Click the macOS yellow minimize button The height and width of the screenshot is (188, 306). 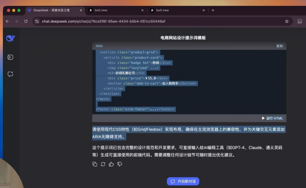point(14,10)
